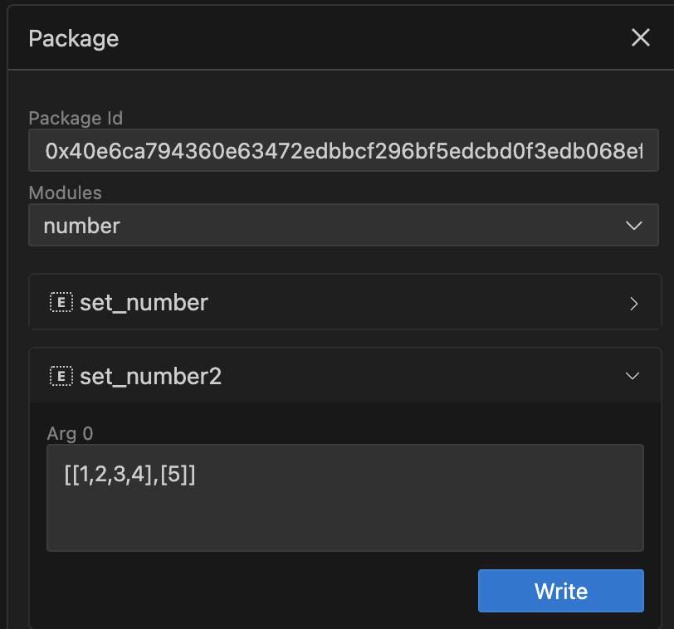This screenshot has height=629, width=674.
Task: Click the empty middle of set_number row
Action: (415, 303)
